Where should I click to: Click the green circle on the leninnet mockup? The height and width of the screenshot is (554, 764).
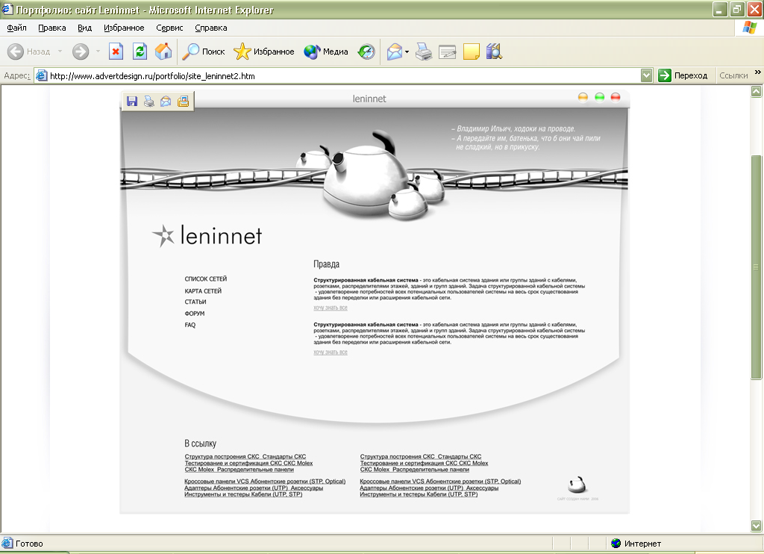tap(599, 97)
